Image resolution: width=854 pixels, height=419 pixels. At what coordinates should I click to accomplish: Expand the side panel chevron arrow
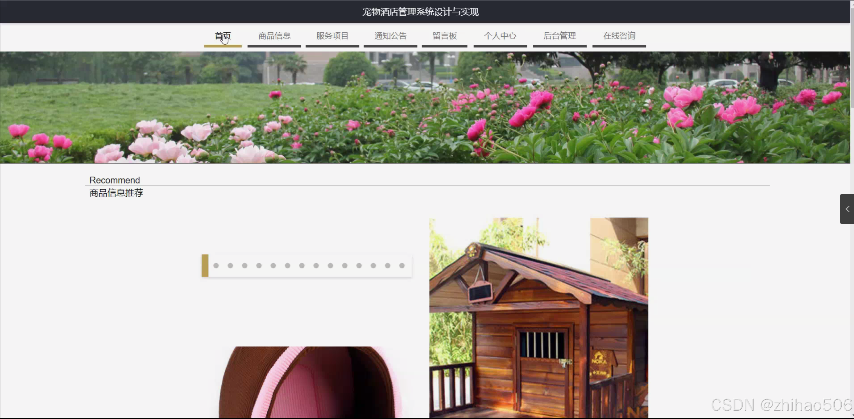[847, 209]
